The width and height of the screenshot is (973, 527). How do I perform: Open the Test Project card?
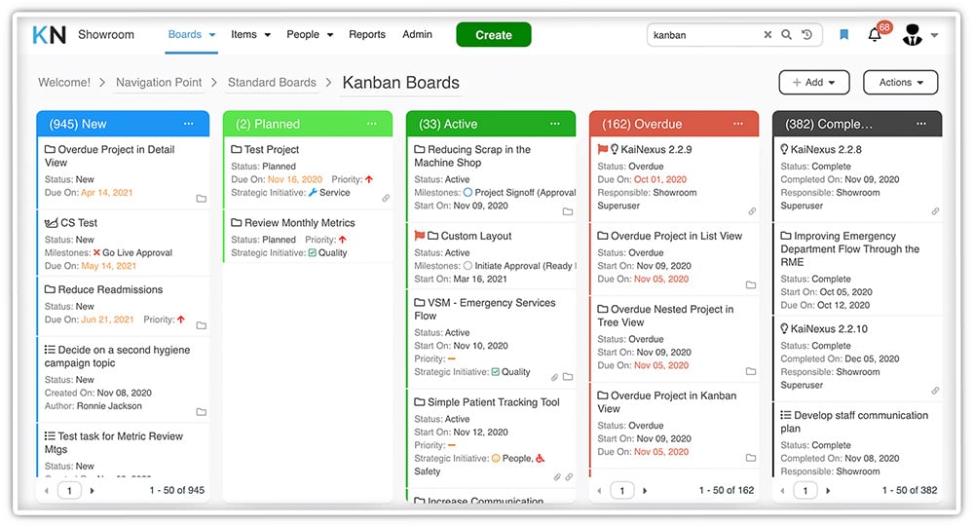pyautogui.click(x=272, y=150)
